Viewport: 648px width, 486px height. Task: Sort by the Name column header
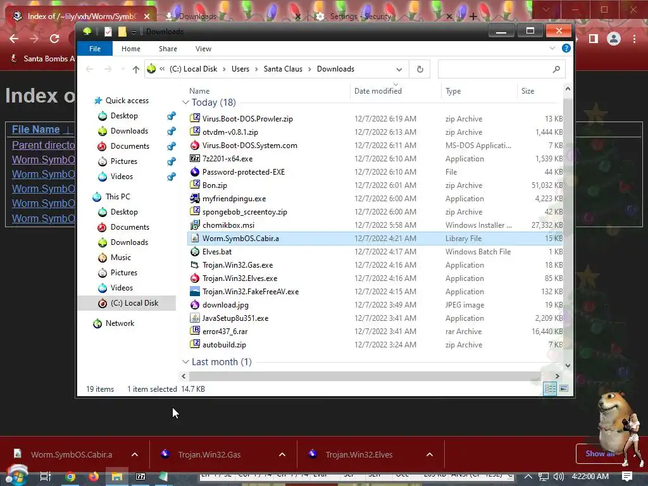(199, 91)
